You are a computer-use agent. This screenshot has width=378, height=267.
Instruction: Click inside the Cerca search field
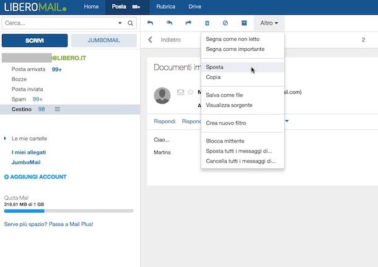(59, 24)
